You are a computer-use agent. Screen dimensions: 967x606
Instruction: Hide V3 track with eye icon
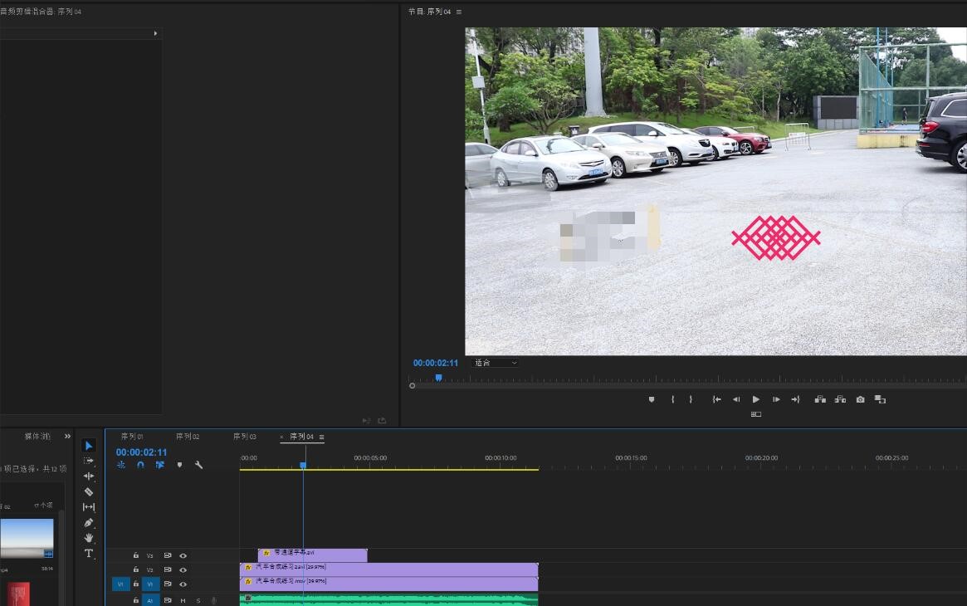183,555
